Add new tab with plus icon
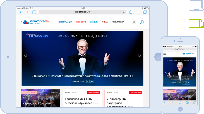Viewport: 204px width, 114px height. [138, 12]
